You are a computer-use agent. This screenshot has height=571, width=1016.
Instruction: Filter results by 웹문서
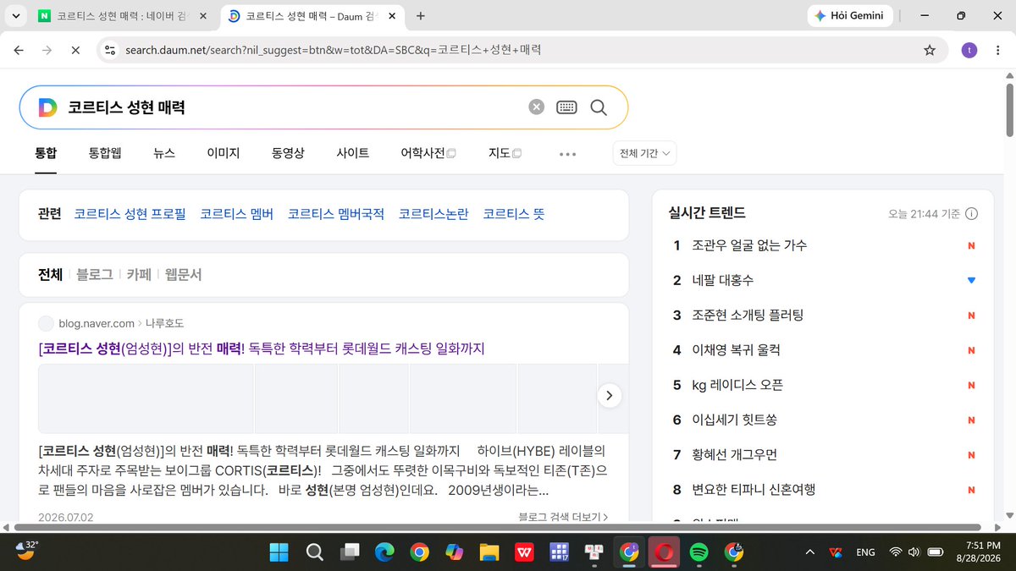pos(184,274)
